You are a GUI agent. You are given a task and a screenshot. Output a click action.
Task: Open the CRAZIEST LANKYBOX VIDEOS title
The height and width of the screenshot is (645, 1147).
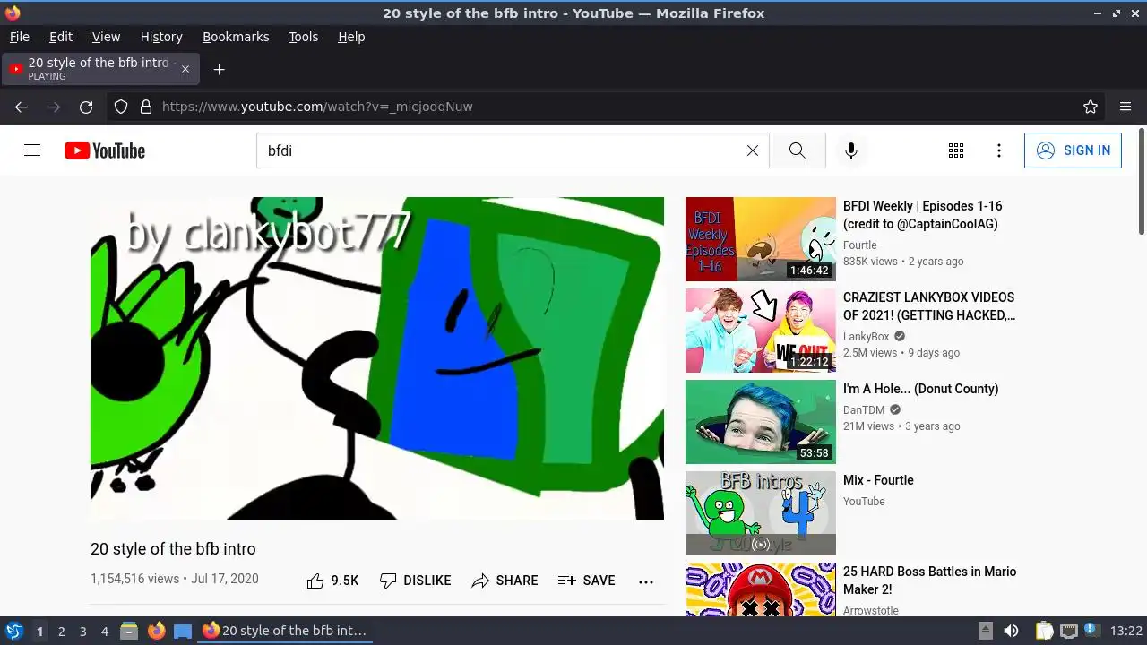[929, 306]
